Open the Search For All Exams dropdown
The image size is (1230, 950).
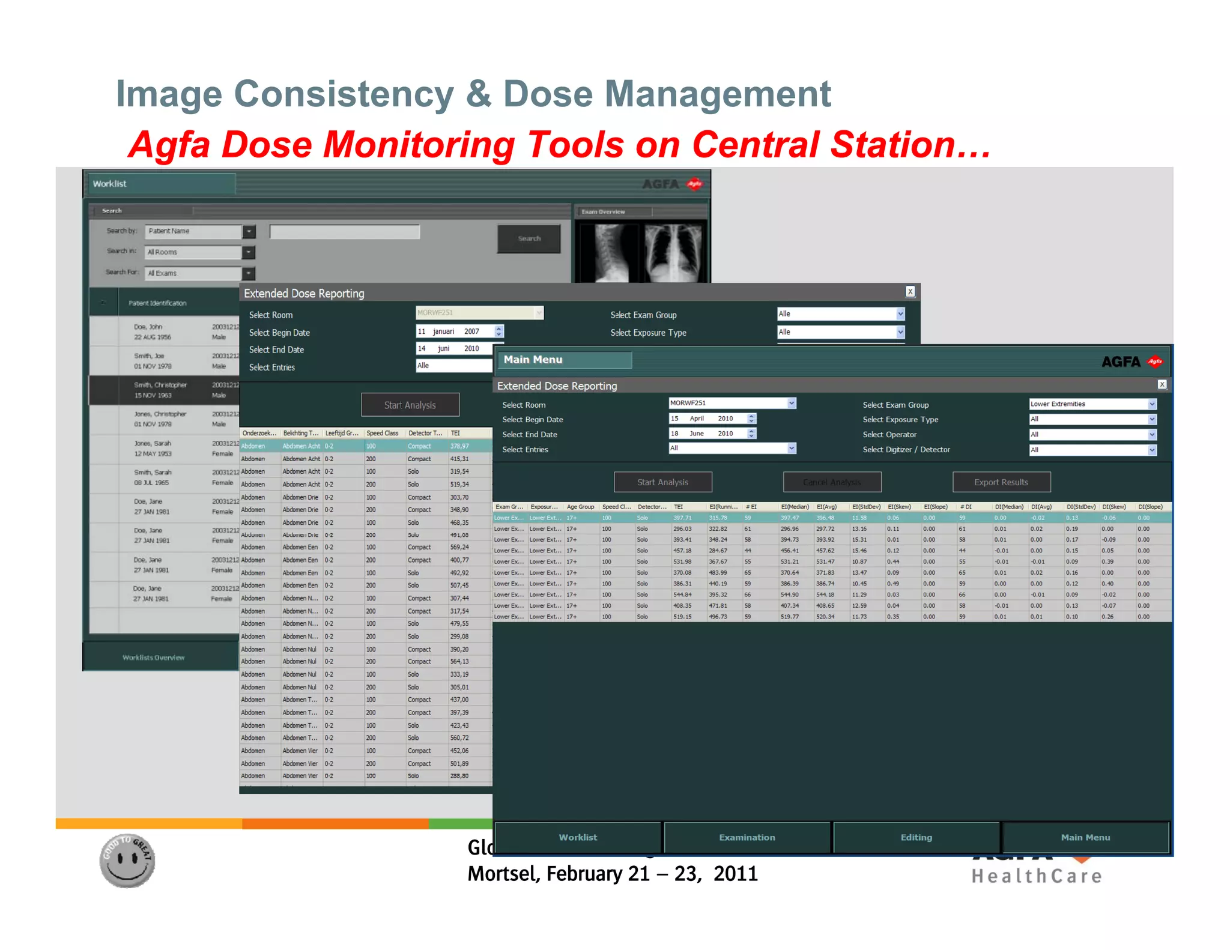click(201, 273)
